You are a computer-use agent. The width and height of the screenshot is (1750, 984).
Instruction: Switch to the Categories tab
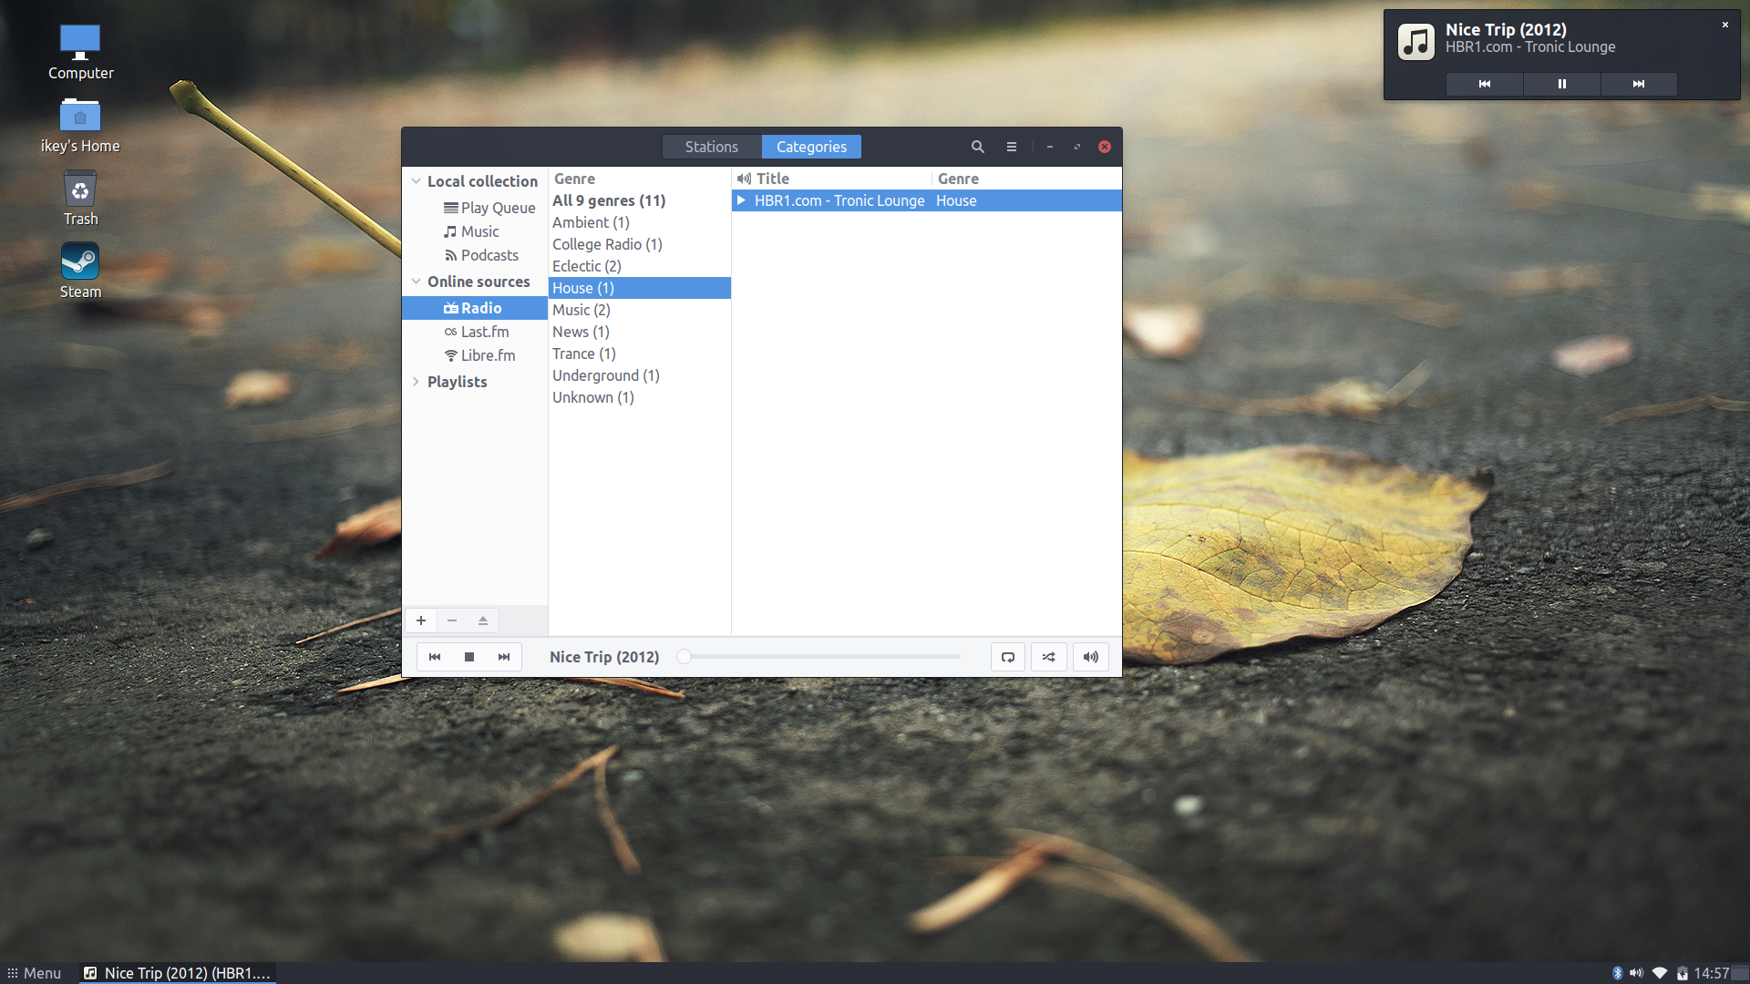811,147
